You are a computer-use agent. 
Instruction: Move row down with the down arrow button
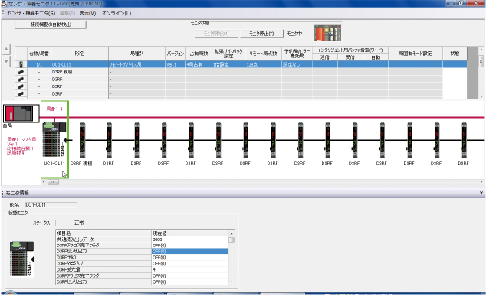[x=6, y=61]
